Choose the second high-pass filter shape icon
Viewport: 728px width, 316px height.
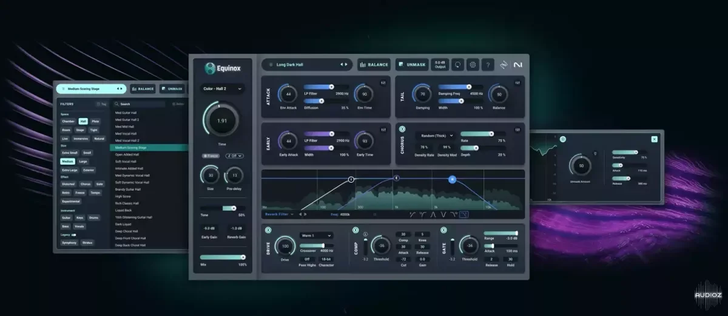423,214
